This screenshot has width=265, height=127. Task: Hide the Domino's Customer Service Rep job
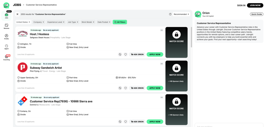(120, 122)
